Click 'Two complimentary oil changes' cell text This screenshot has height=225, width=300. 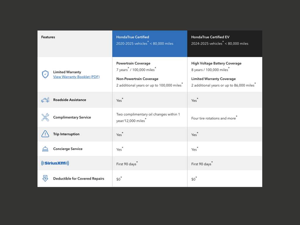point(148,117)
